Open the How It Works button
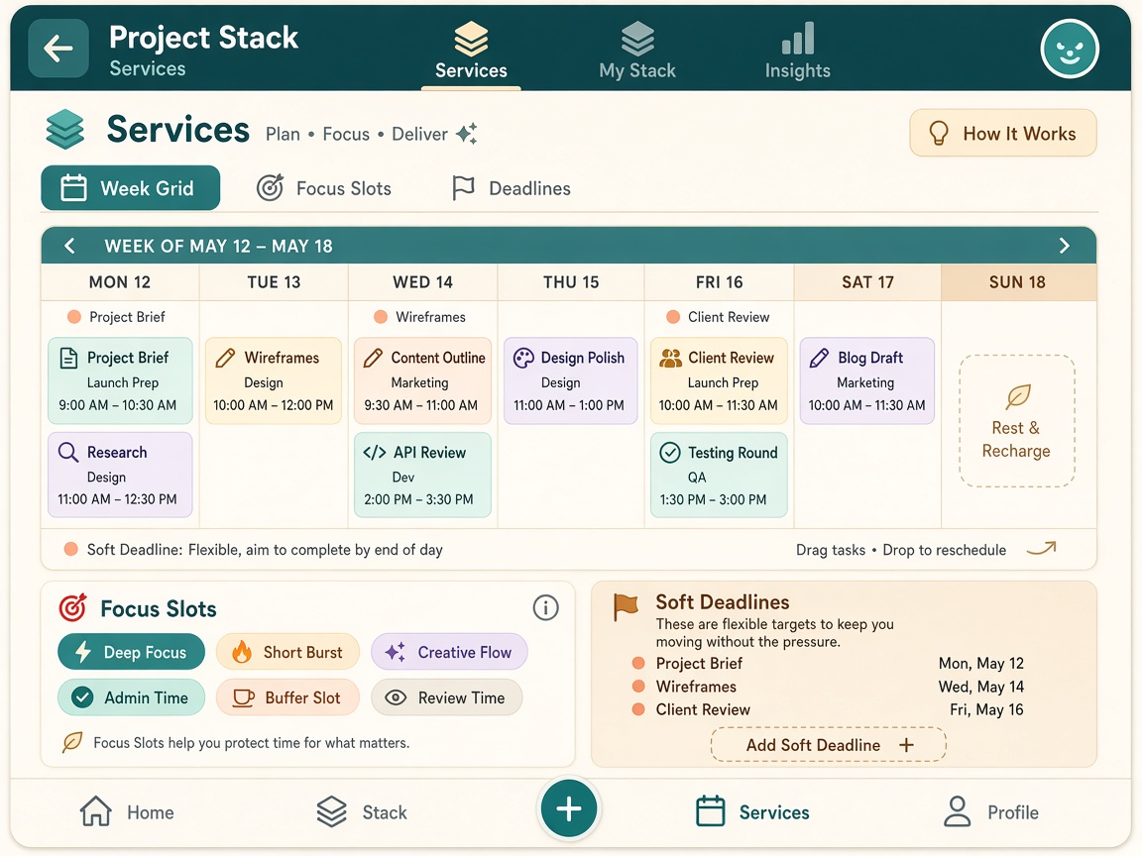 pos(1003,133)
